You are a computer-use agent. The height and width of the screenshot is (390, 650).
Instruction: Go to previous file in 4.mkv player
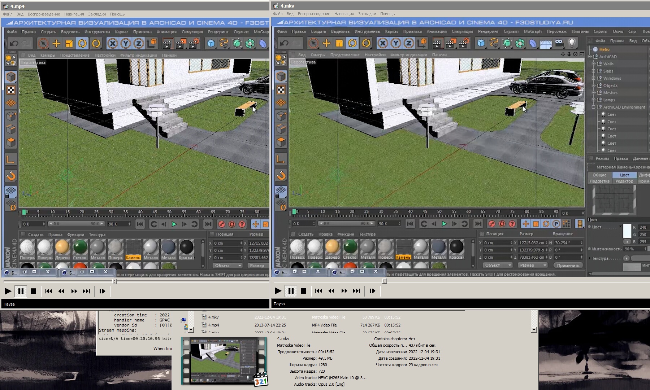click(x=318, y=291)
